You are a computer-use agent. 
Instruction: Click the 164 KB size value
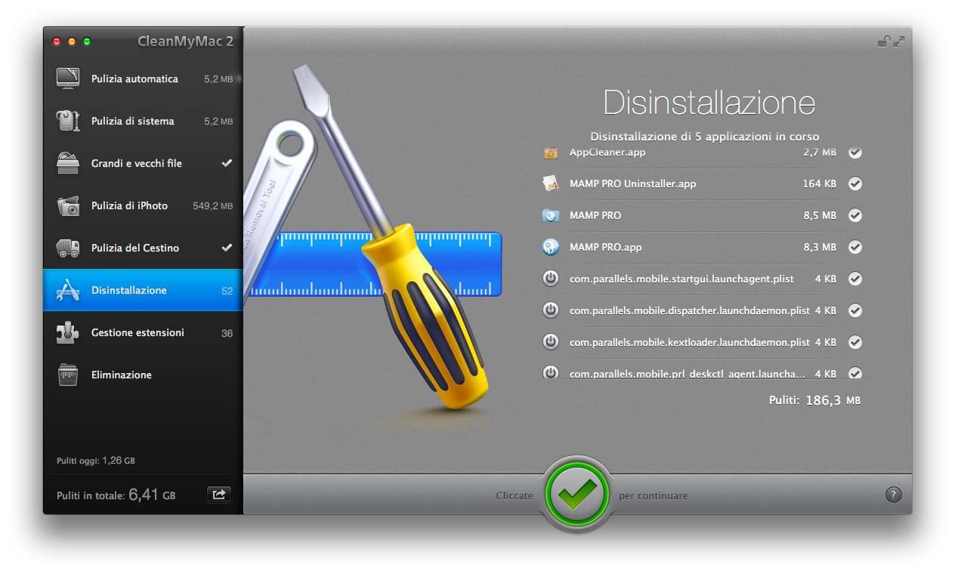(x=819, y=184)
